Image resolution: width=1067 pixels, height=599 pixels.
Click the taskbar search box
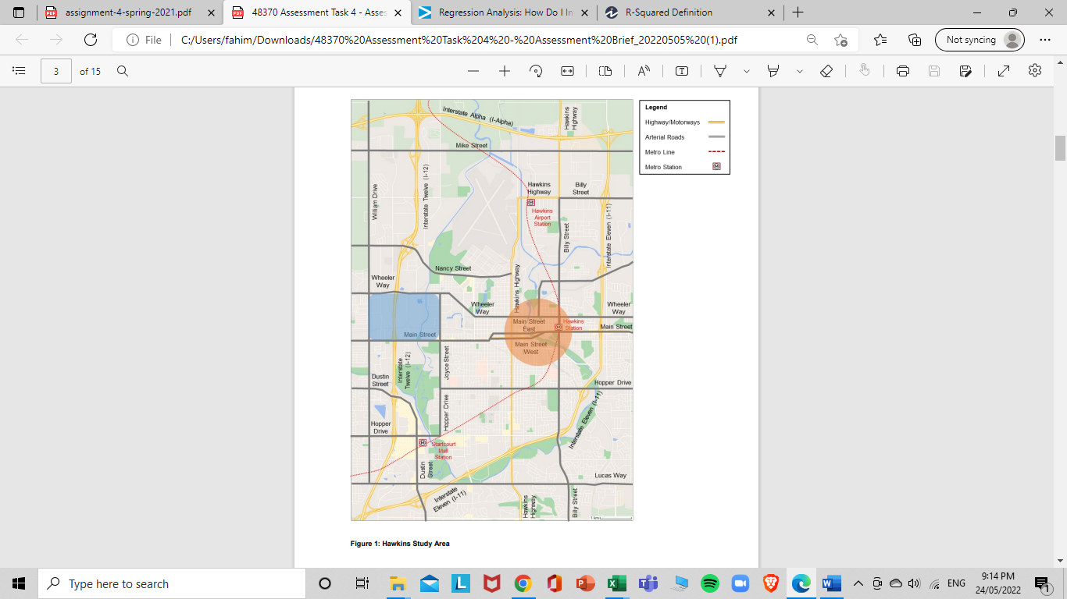[172, 583]
